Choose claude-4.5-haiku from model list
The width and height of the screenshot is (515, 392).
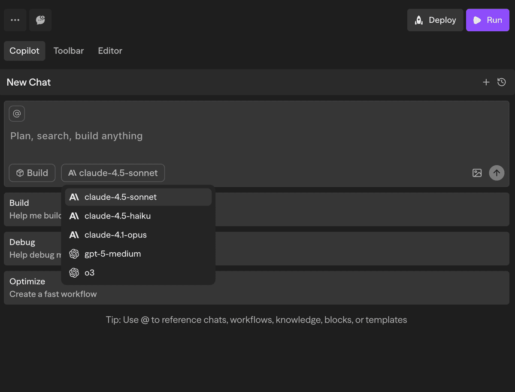pos(117,216)
